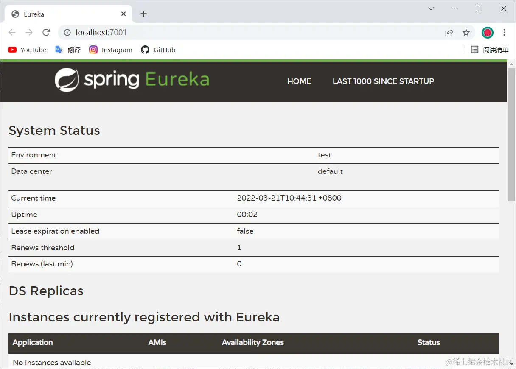
Task: Click the Uptime value 00:02
Action: tap(247, 215)
